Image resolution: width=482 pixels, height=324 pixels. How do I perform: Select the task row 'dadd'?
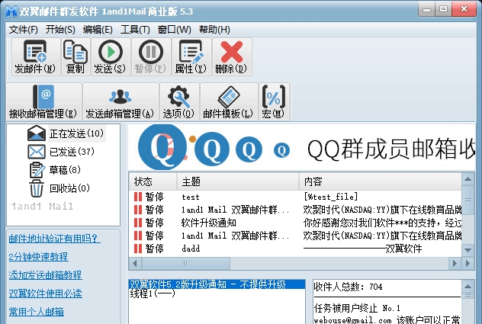(x=295, y=249)
